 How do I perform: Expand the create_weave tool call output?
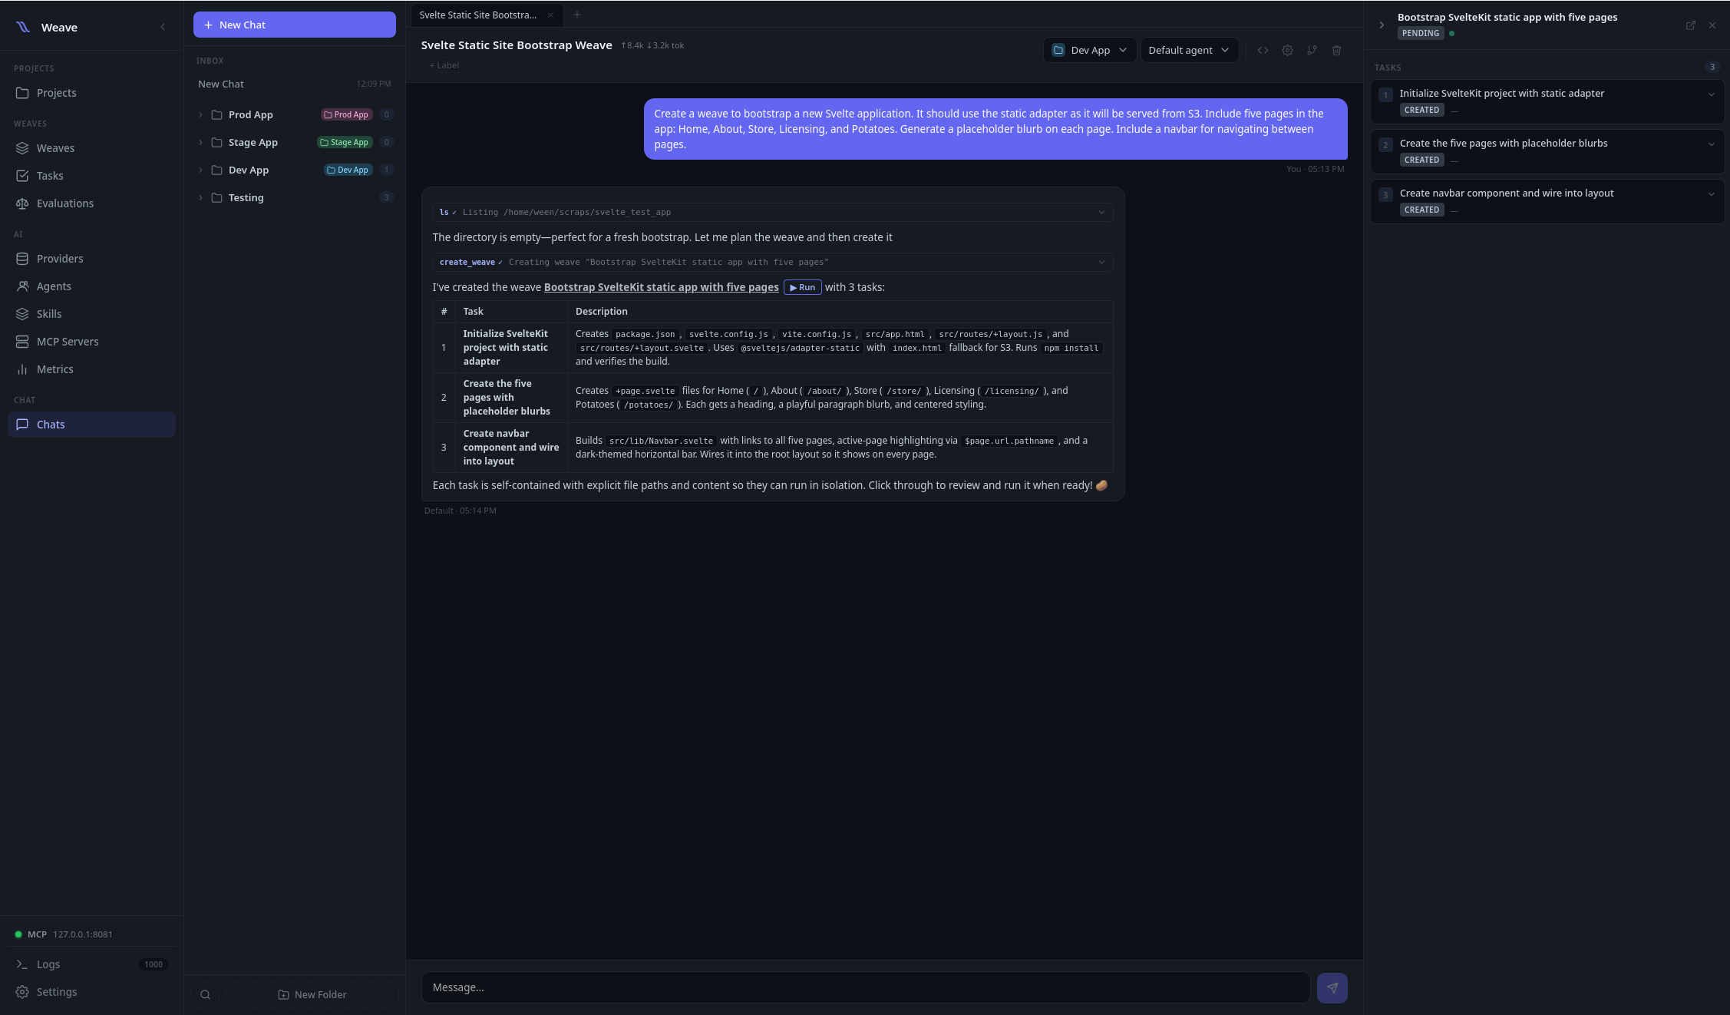pyautogui.click(x=1101, y=262)
